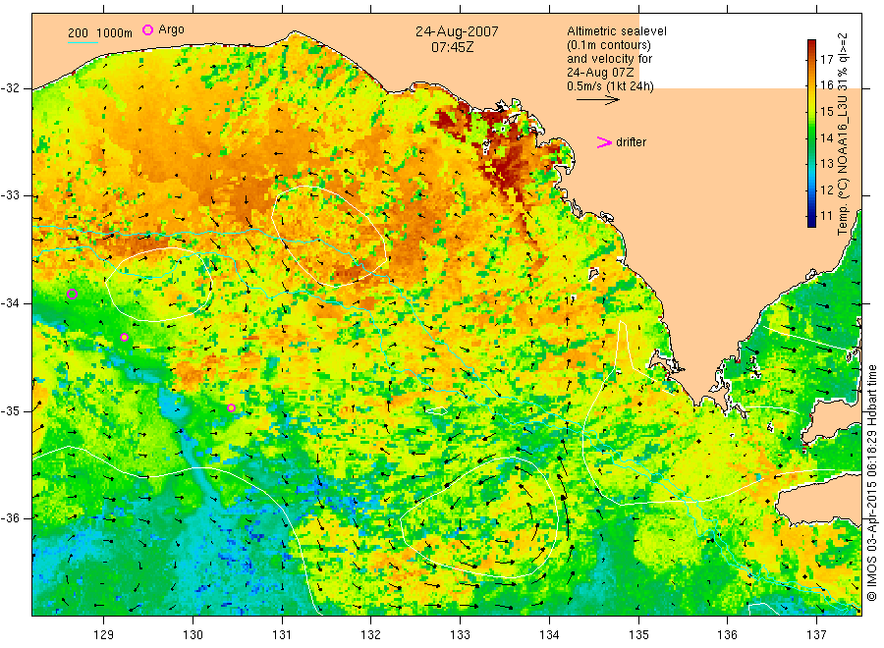Image resolution: width=884 pixels, height=648 pixels.
Task: Click the IMOS copyright timestamp text
Action: (872, 483)
